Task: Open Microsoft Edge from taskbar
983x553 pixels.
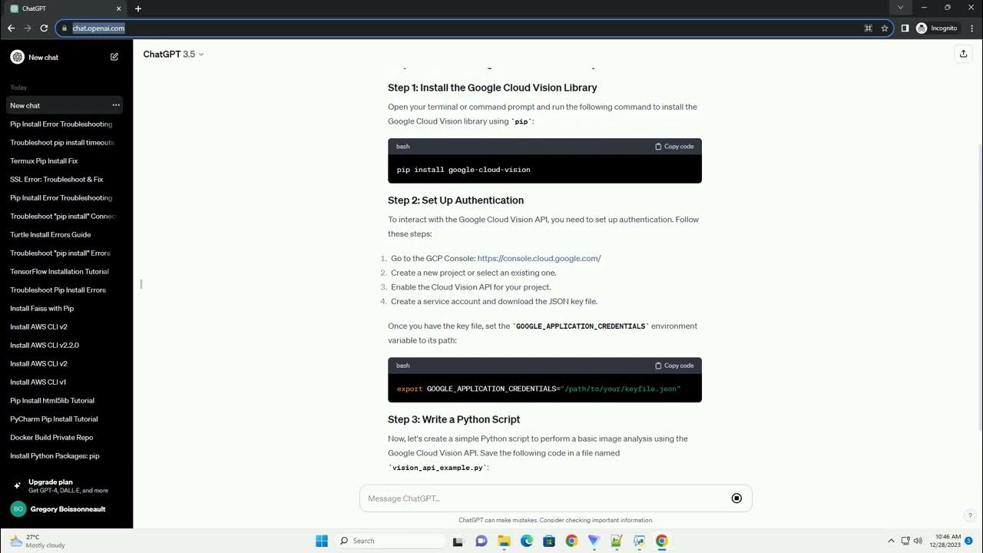Action: [527, 541]
